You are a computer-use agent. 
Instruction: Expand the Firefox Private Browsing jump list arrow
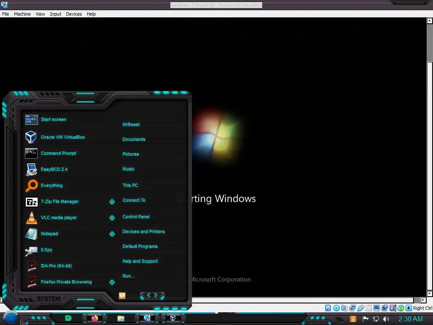[x=112, y=282]
